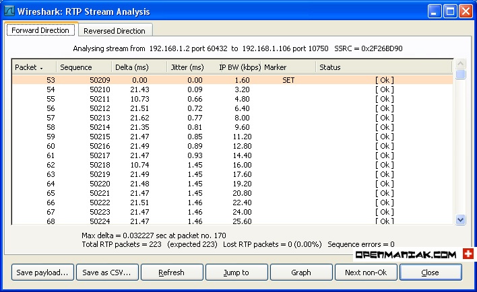Viewport: 477px width, 292px height.
Task: Click the Wireshark icon in title bar
Action: point(10,11)
